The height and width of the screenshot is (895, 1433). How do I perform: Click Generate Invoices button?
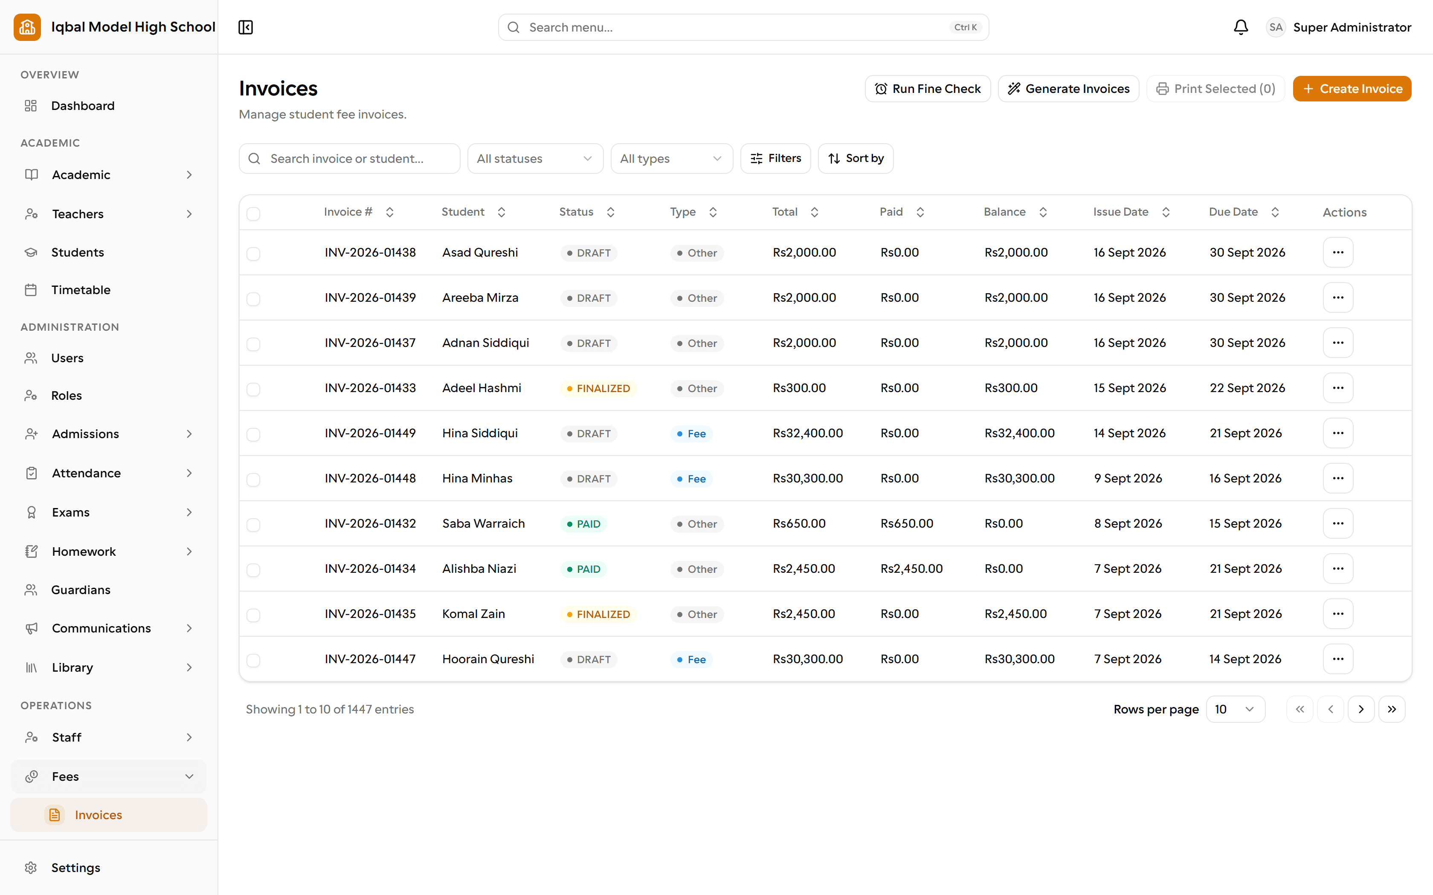pos(1068,89)
